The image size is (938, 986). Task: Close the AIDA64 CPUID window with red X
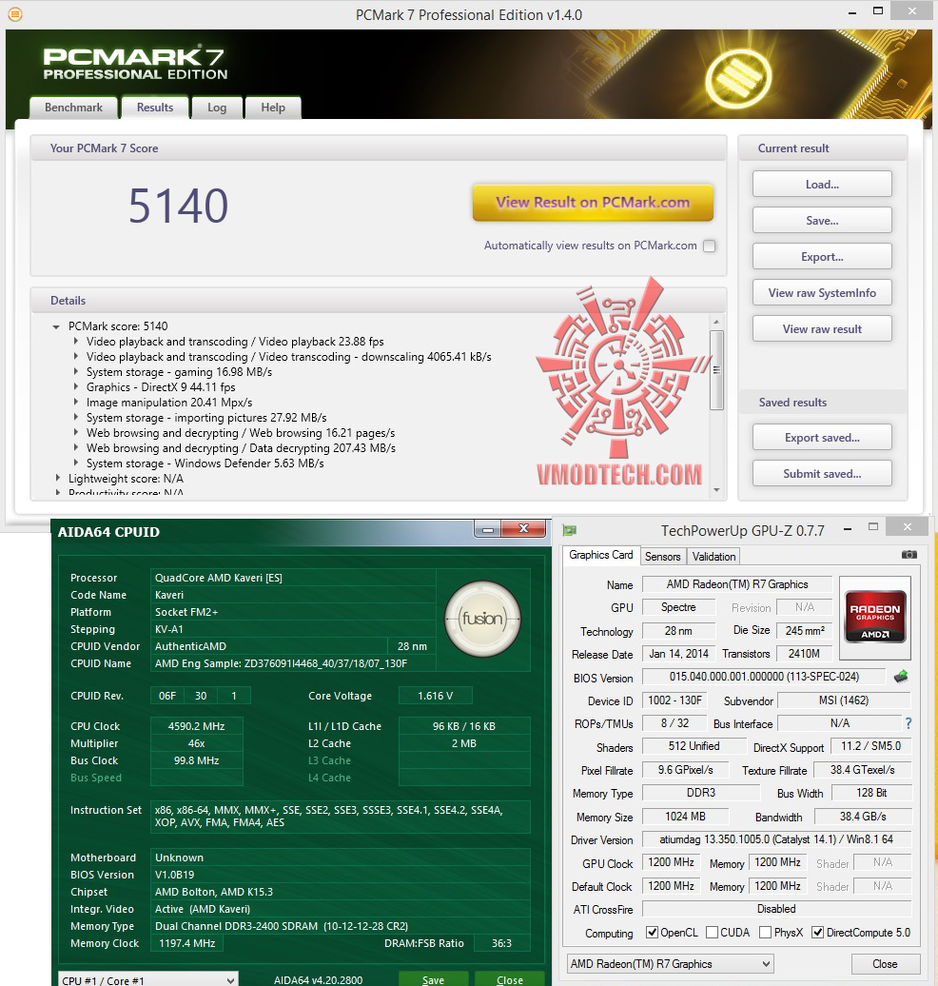523,529
